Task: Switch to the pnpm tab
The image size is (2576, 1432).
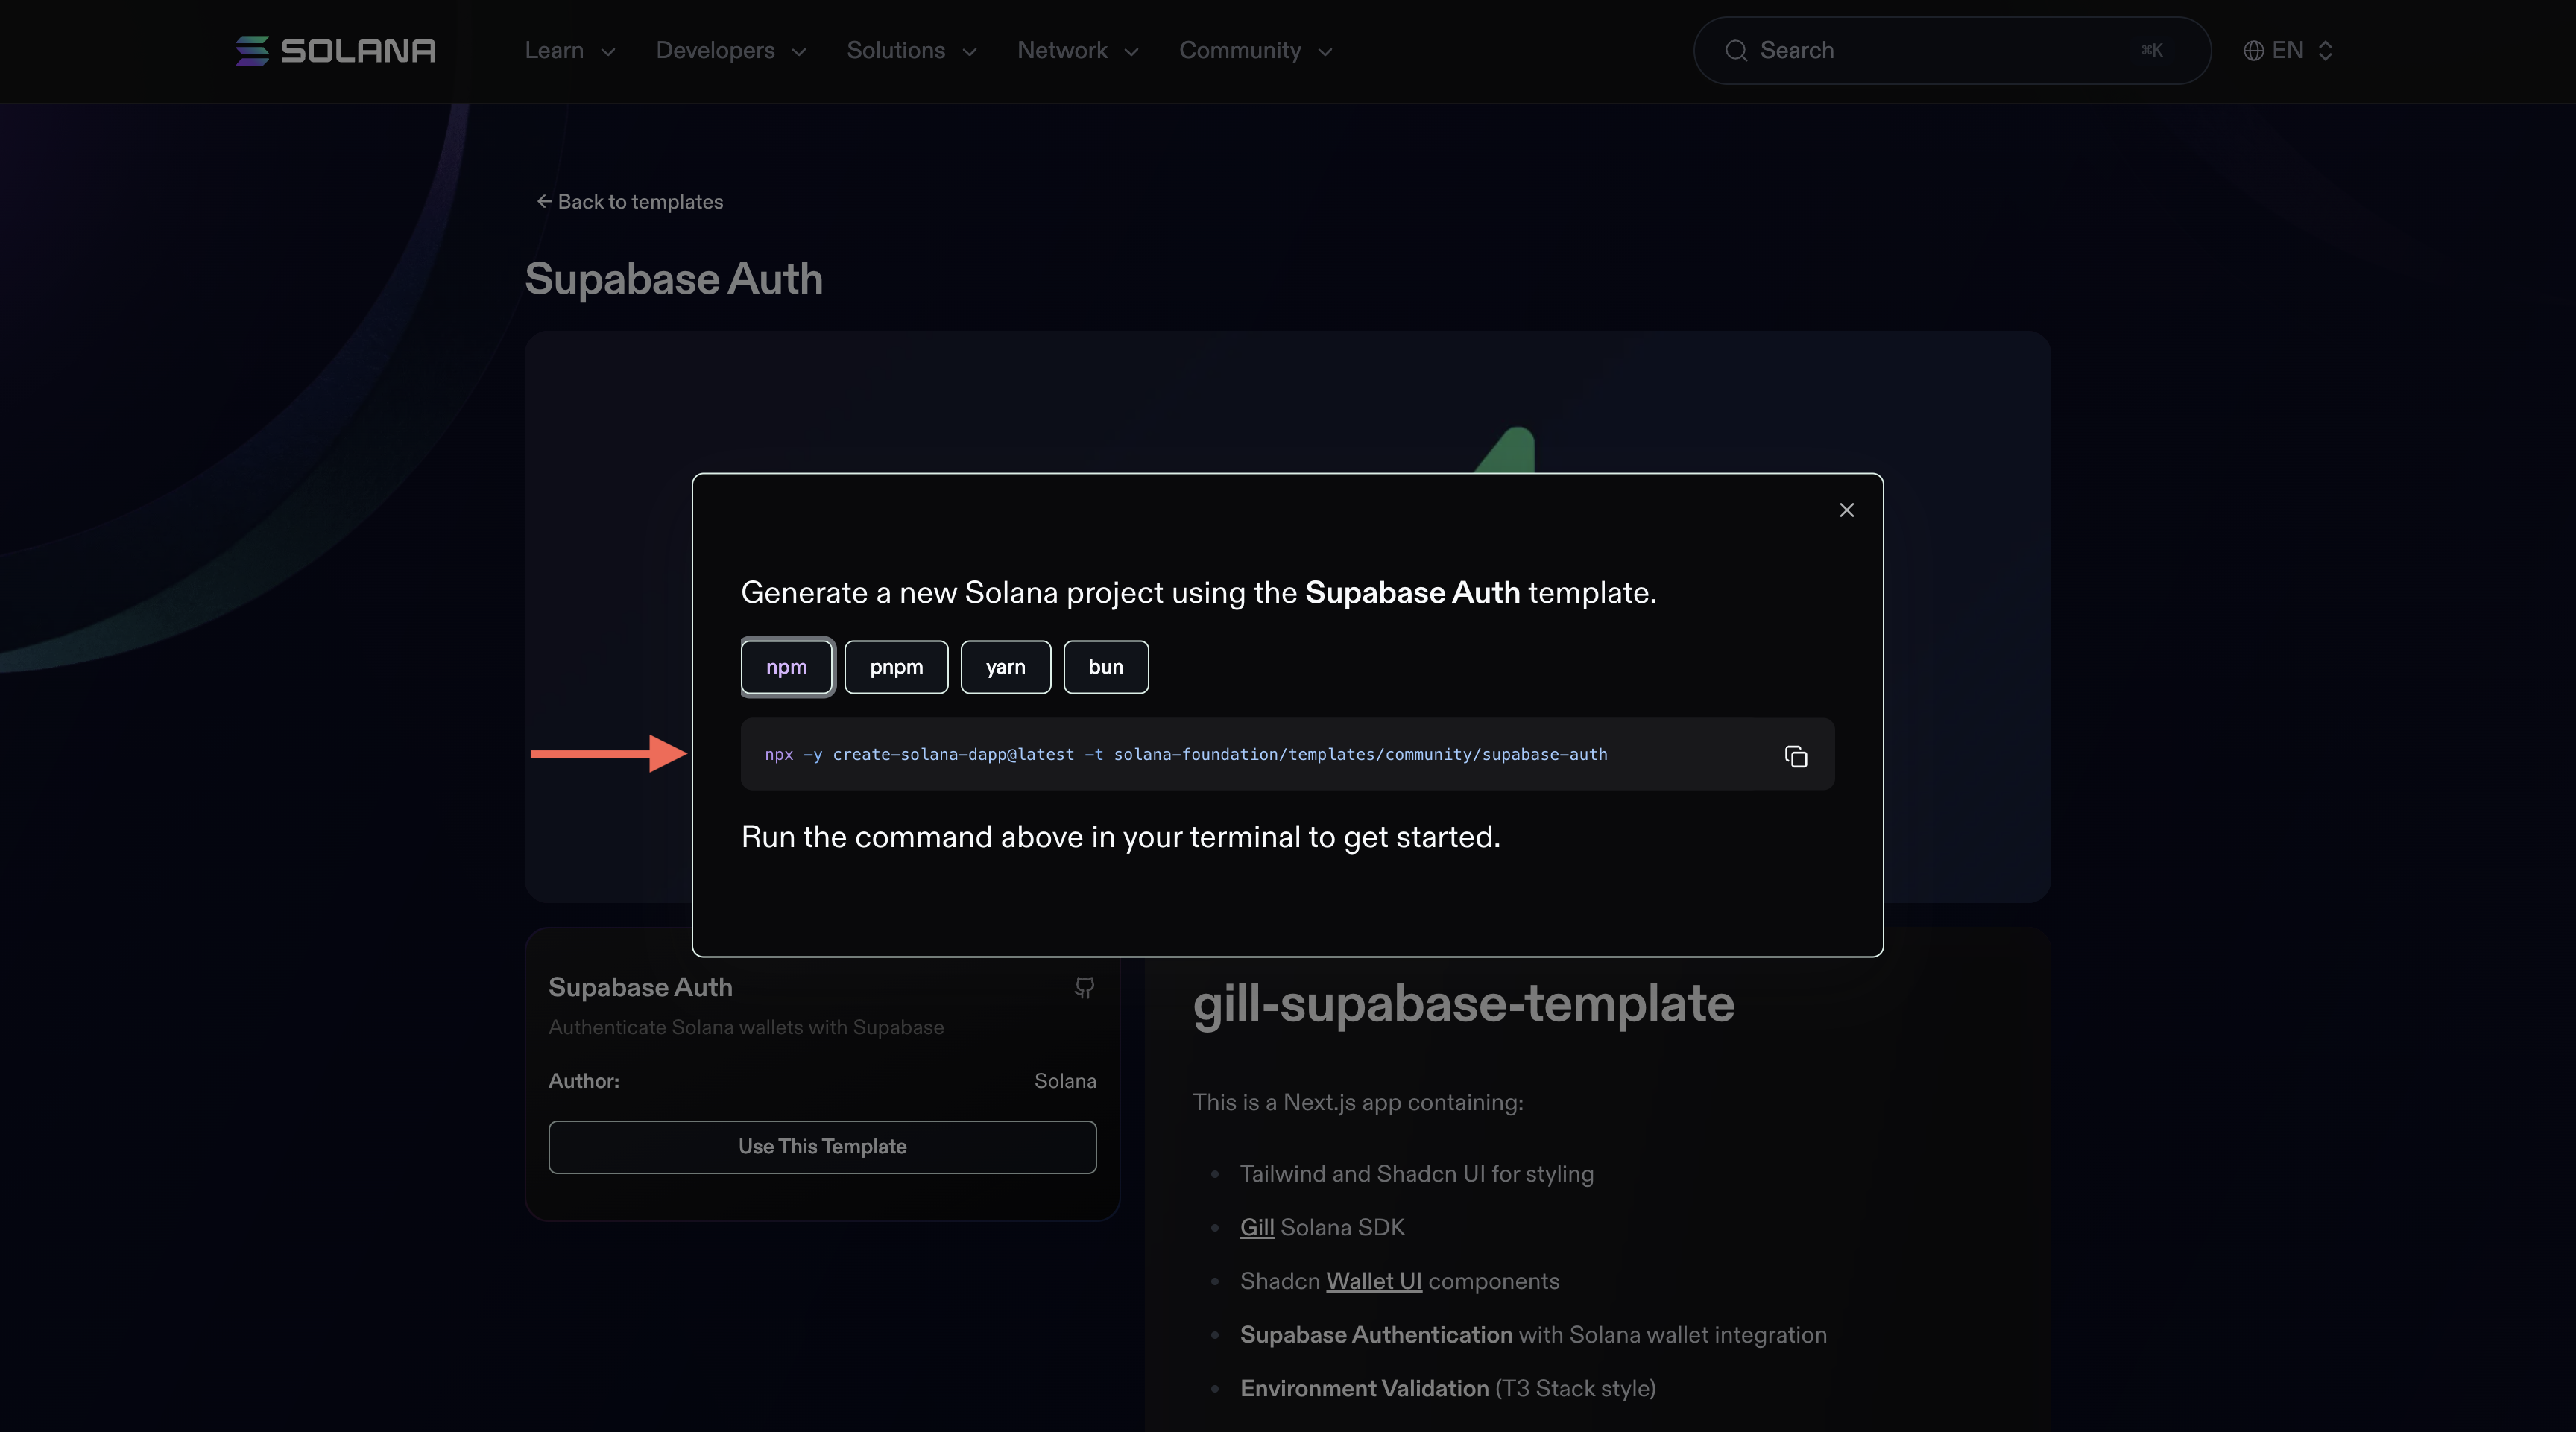Action: [x=896, y=667]
